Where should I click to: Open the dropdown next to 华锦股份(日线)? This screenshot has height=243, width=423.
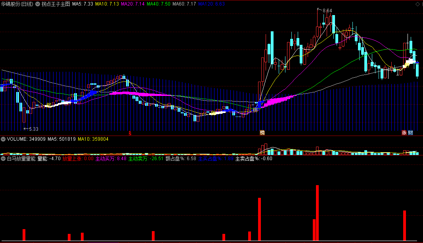[38, 4]
